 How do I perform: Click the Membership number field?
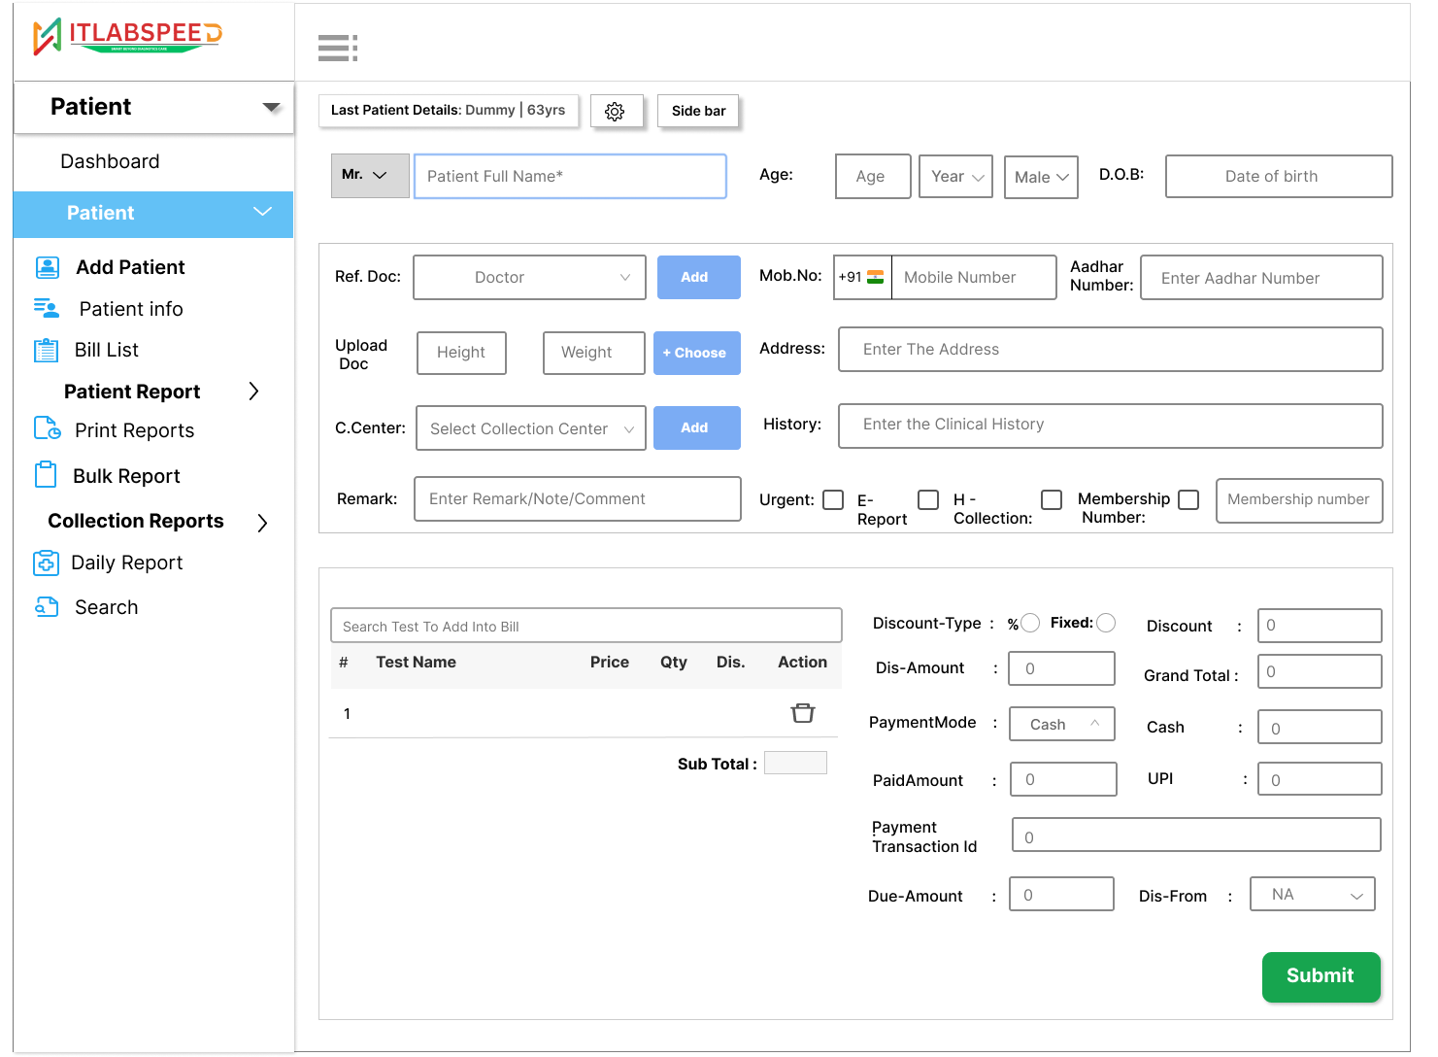(1299, 500)
